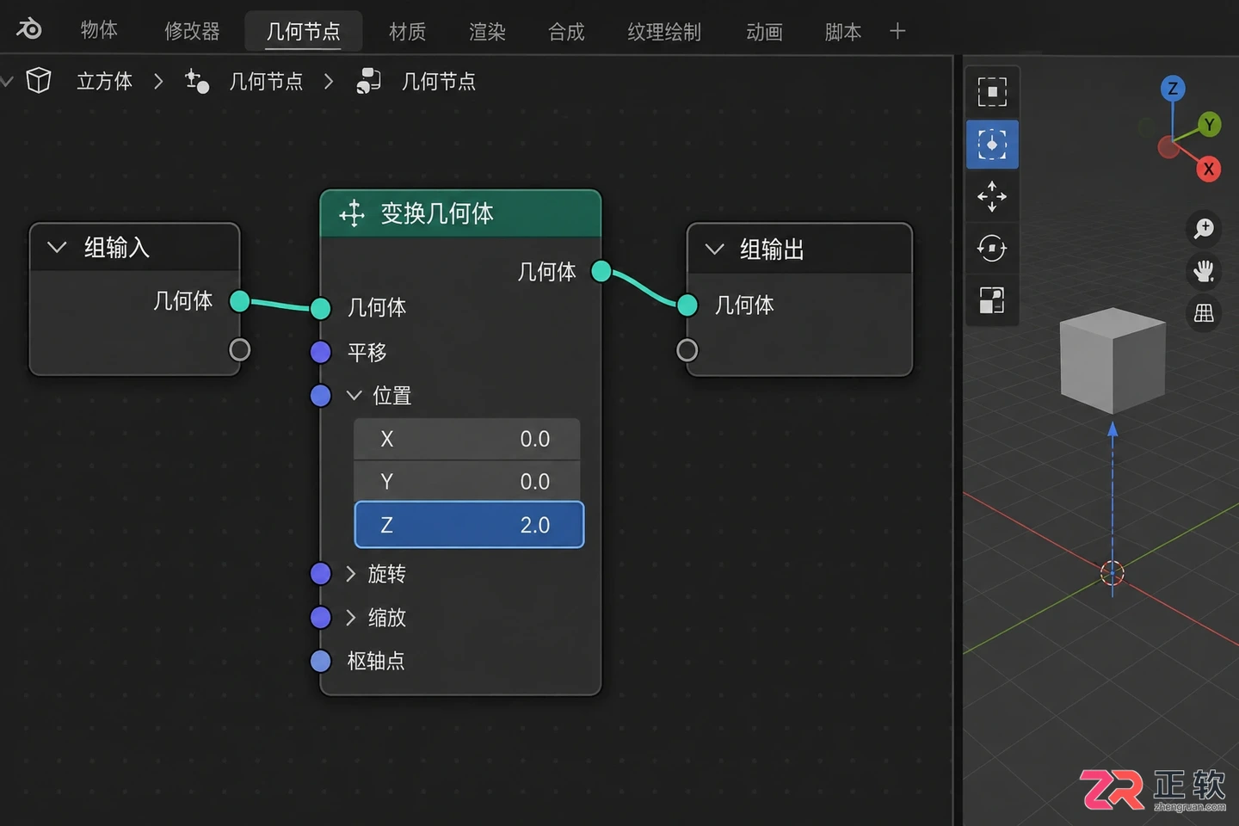Click the Y position value field
Screen dimensions: 1239x826
tap(467, 481)
